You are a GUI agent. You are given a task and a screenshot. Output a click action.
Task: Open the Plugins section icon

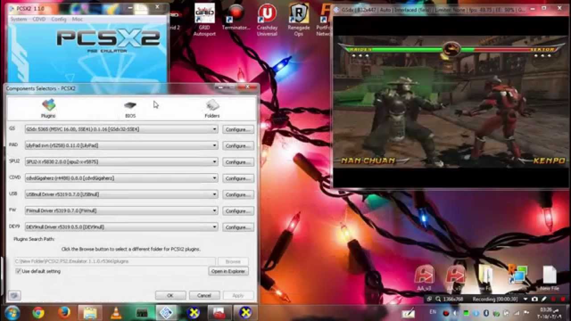(48, 108)
